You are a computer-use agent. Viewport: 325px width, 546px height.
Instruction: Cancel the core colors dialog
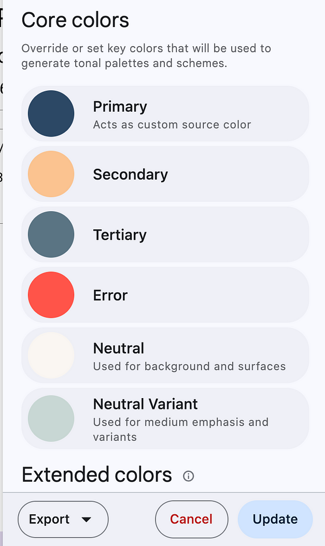(191, 520)
